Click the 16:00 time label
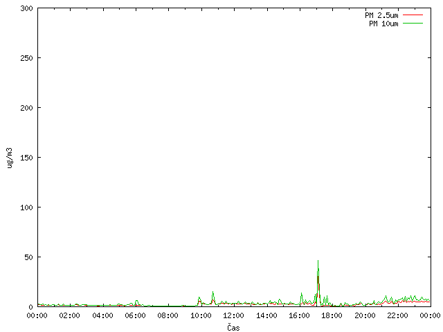Screen dimensions: 443x332 pyautogui.click(x=299, y=315)
